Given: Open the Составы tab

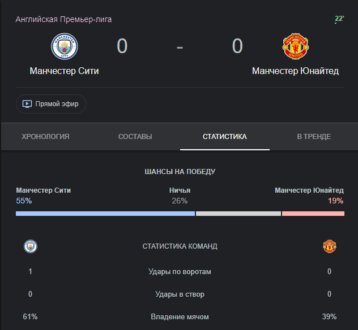Looking at the screenshot, I should pyautogui.click(x=135, y=137).
